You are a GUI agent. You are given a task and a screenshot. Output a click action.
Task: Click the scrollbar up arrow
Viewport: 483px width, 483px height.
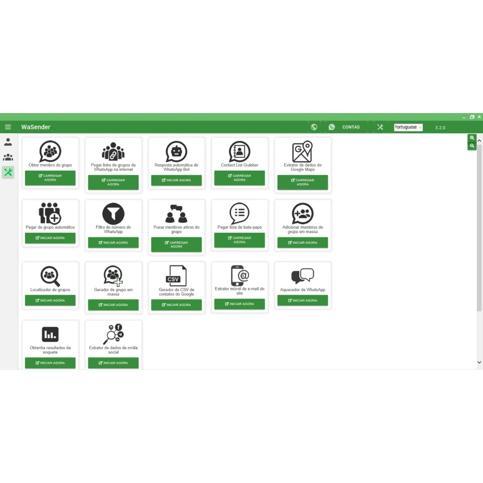pos(479,141)
